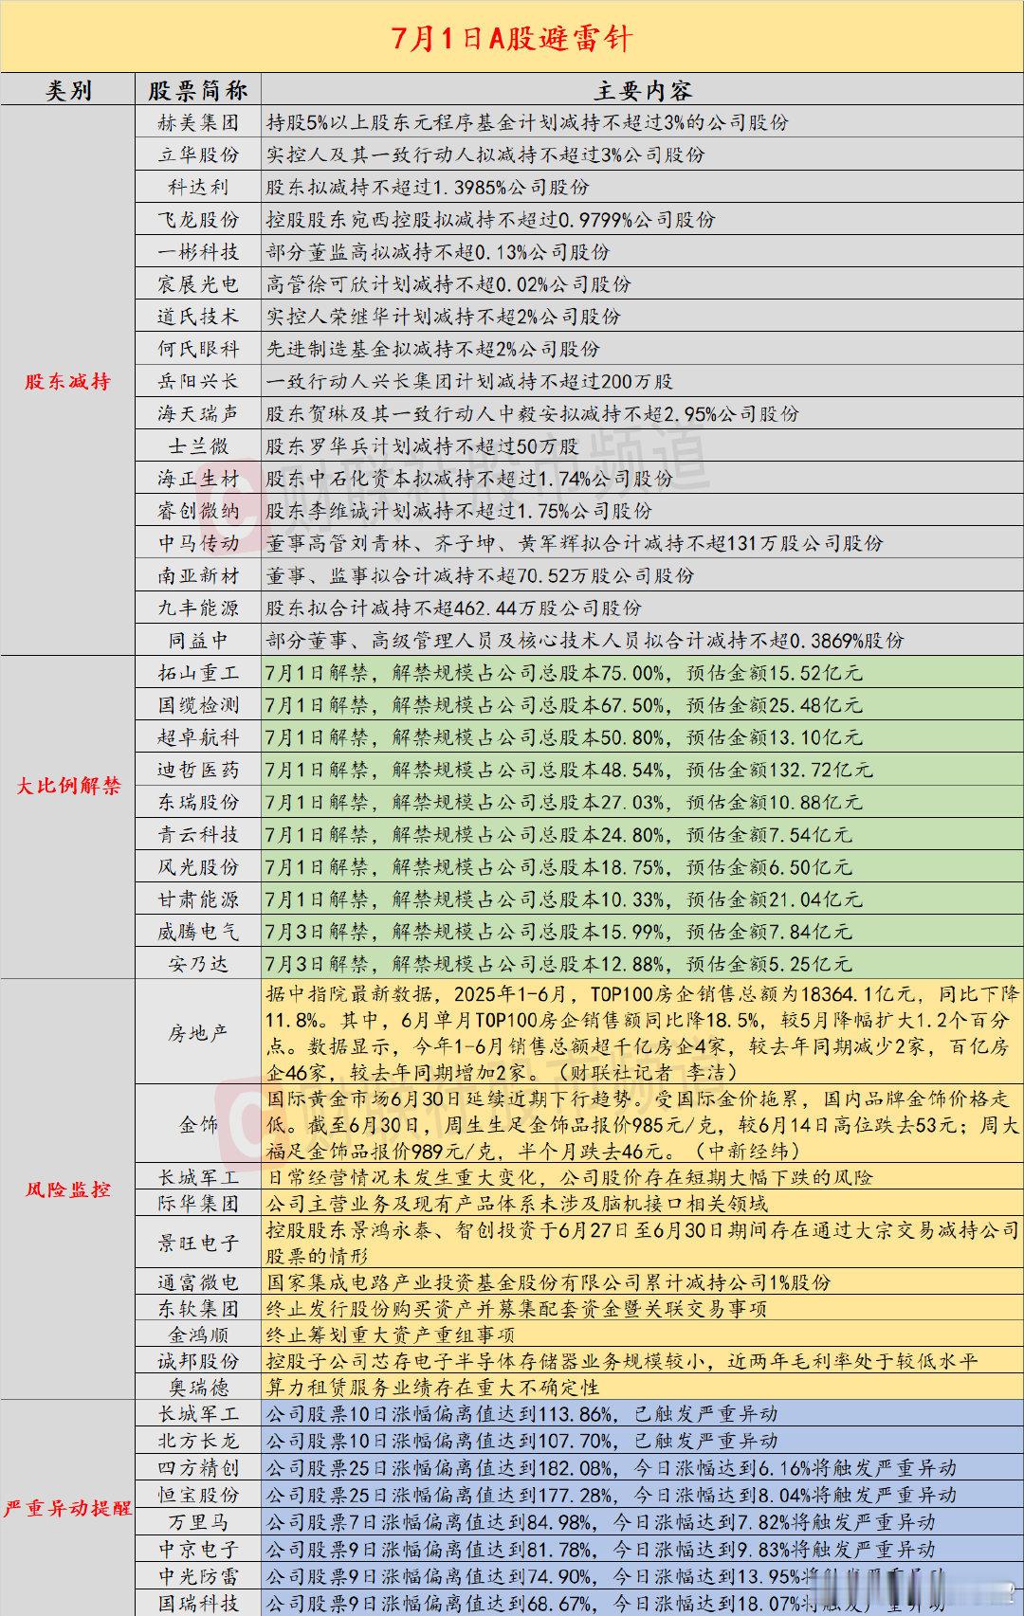
Task: Click the '房地产' row label
Action: point(198,1032)
